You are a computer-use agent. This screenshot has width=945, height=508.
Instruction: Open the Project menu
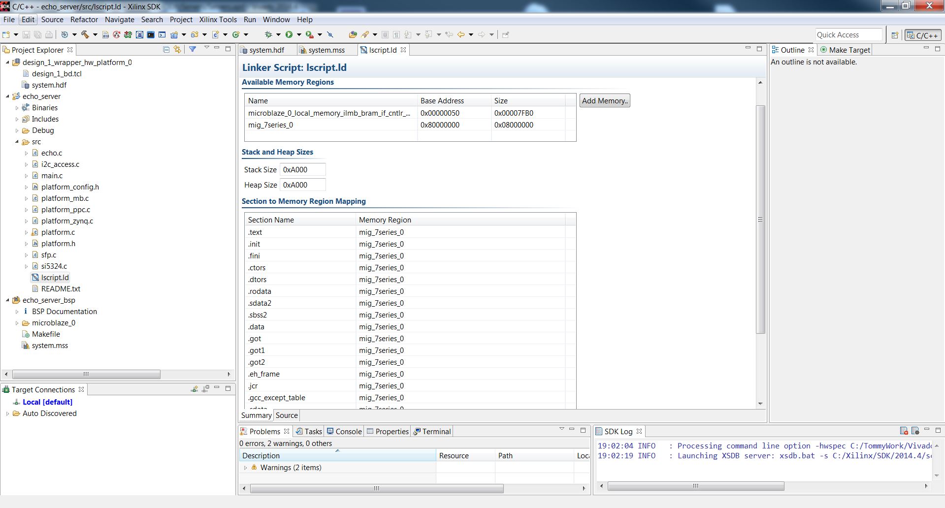point(181,20)
